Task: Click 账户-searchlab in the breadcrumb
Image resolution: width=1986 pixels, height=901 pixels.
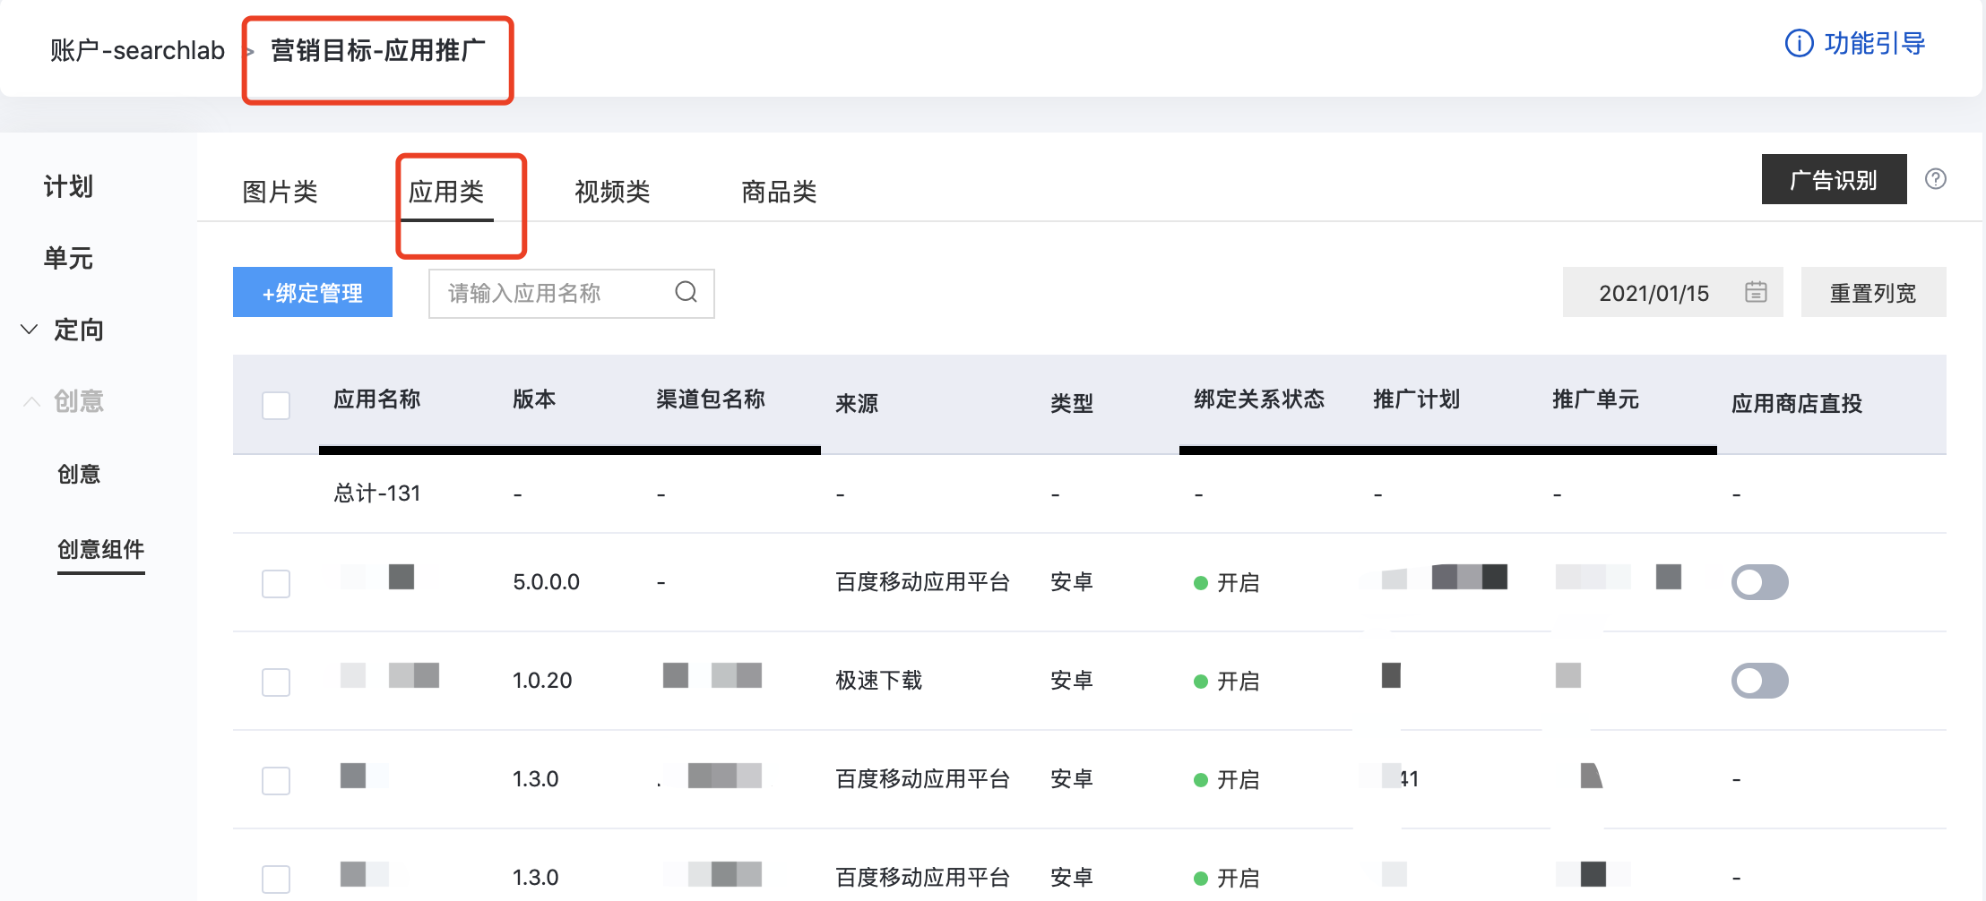Action: 137,50
